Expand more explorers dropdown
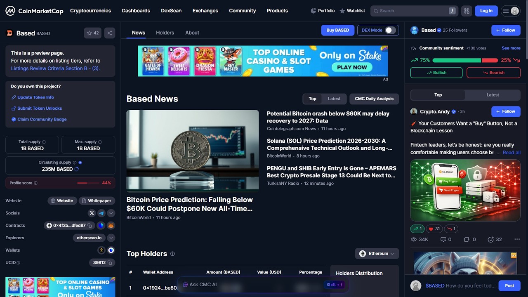 [x=111, y=238]
